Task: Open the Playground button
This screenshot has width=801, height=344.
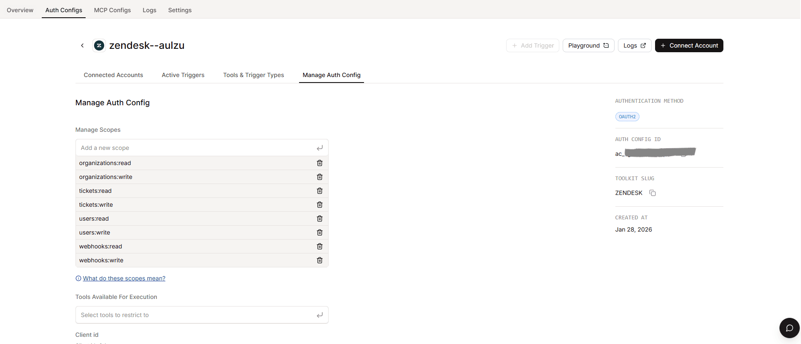Action: tap(588, 45)
